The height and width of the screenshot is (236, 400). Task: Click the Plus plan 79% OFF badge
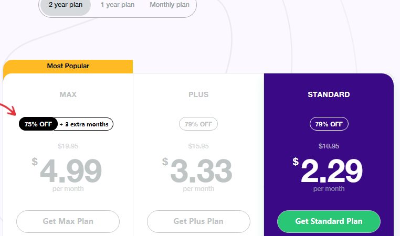point(198,124)
